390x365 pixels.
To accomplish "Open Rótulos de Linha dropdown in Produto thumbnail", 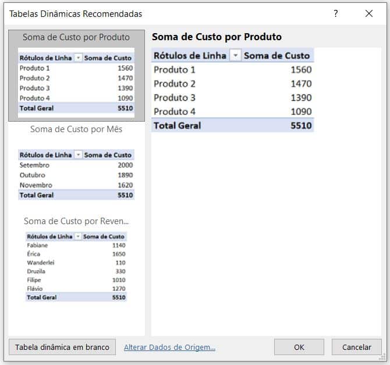I will coord(78,58).
